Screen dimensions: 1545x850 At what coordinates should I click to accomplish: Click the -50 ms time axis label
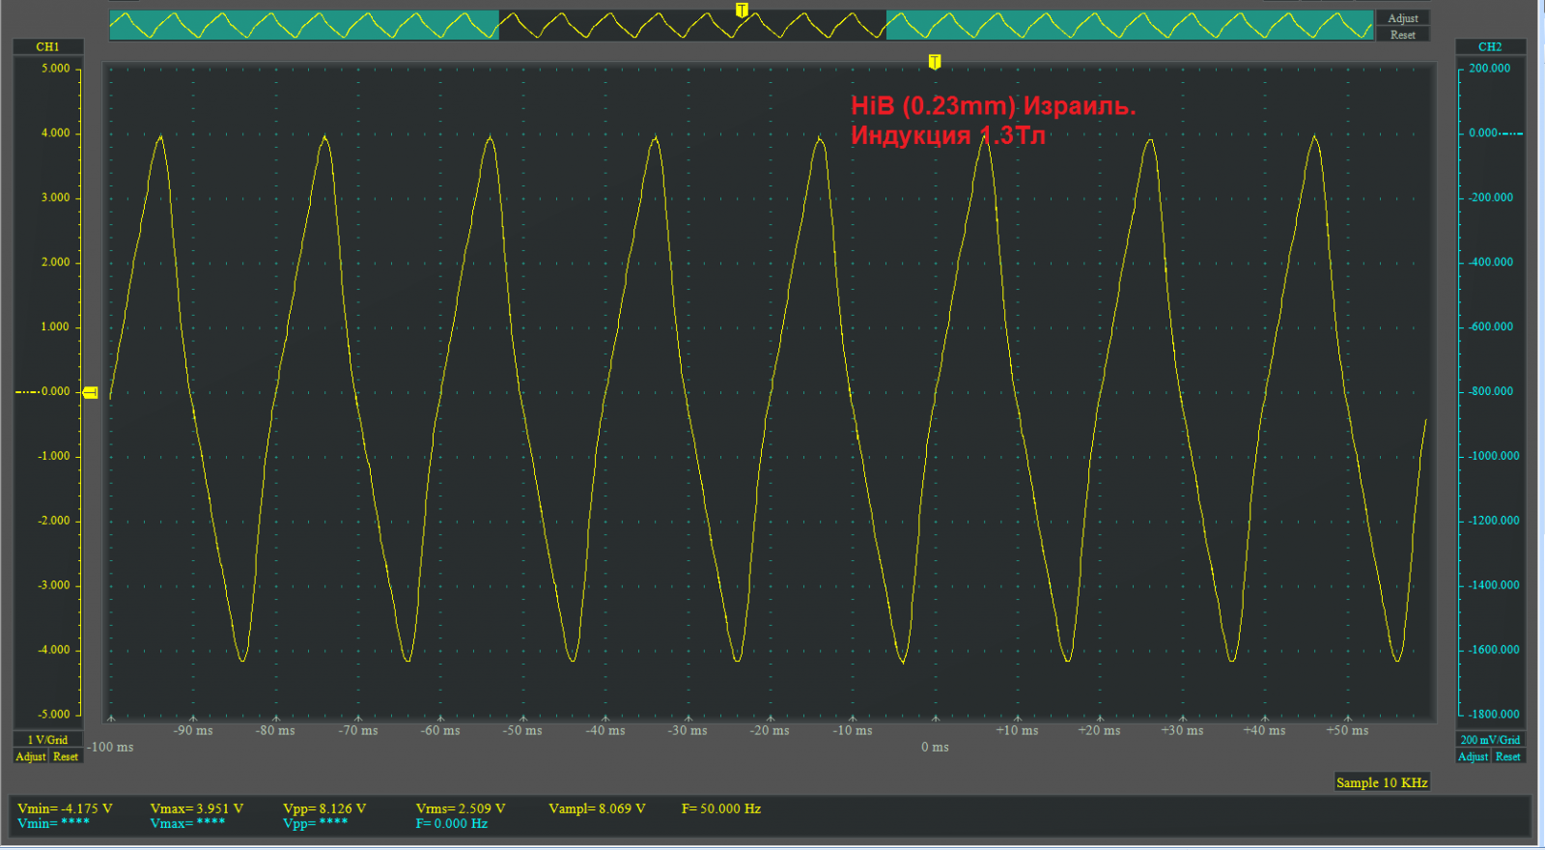pos(522,730)
